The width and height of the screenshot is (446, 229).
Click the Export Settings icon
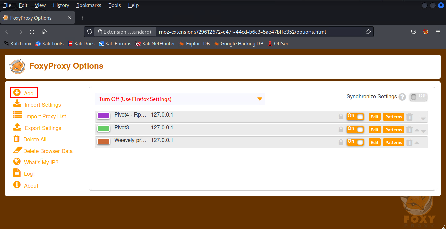17,127
